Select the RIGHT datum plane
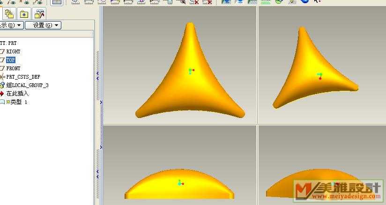 [x=13, y=51]
